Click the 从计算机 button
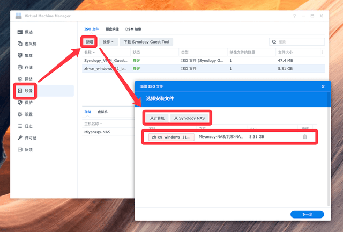Viewport: 343px width, 232px height. (x=157, y=118)
